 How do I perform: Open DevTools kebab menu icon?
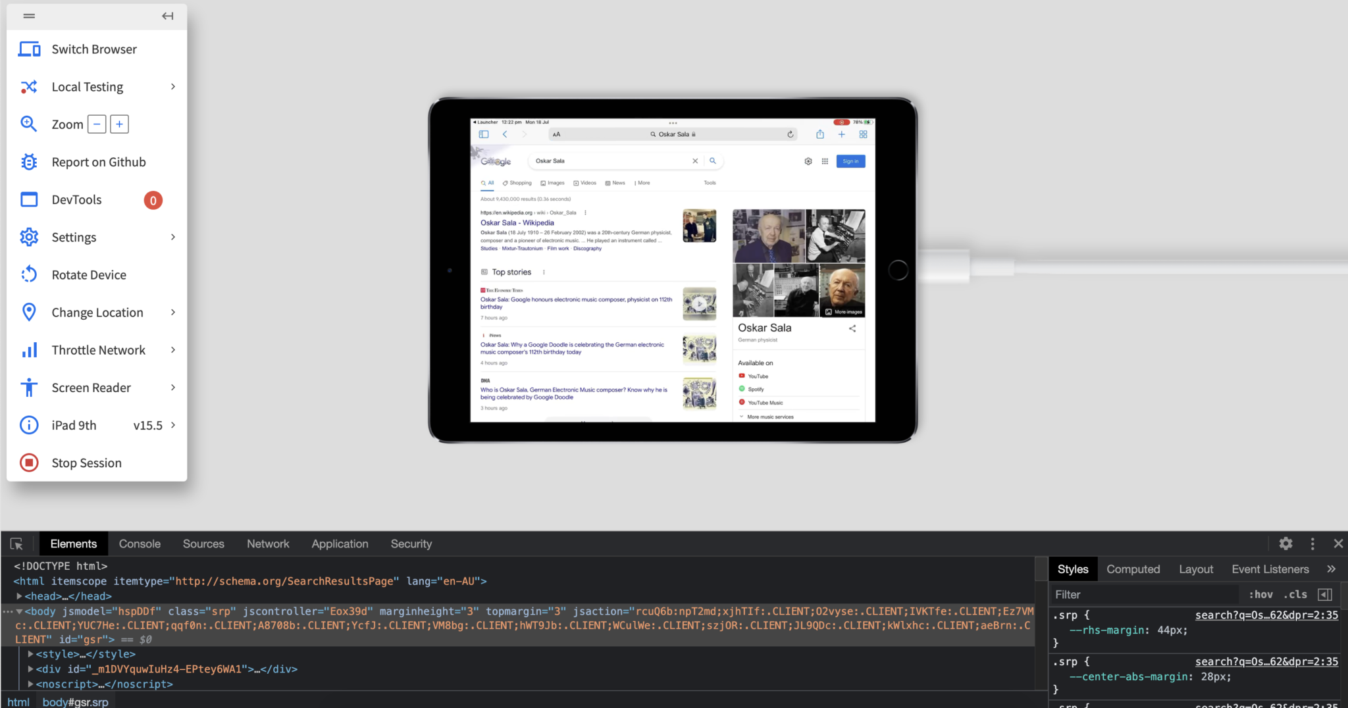point(1312,544)
